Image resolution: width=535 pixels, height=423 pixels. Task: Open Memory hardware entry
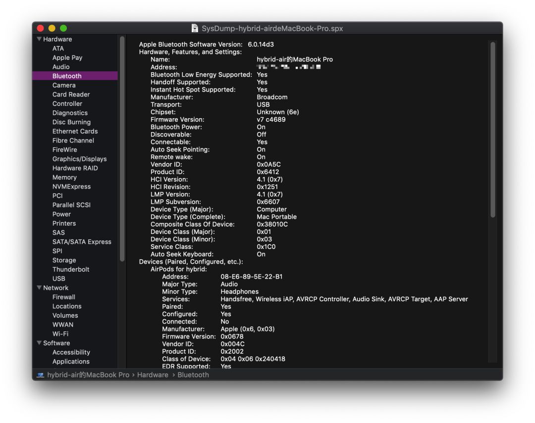pyautogui.click(x=64, y=177)
